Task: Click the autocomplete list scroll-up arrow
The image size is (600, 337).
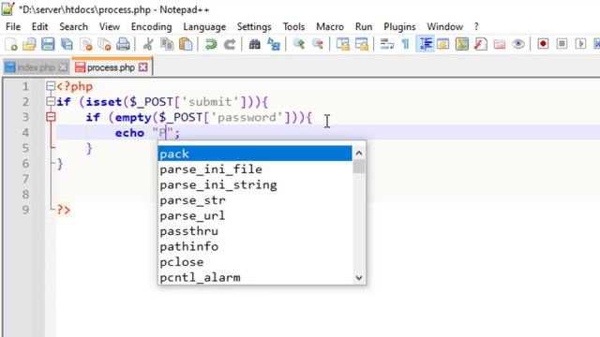Action: click(x=359, y=154)
